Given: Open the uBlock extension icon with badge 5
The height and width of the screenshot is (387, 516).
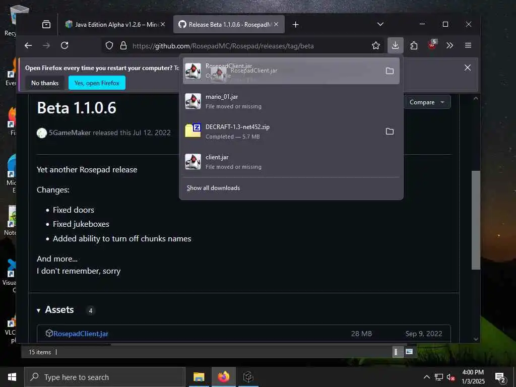Looking at the screenshot, I should [432, 45].
